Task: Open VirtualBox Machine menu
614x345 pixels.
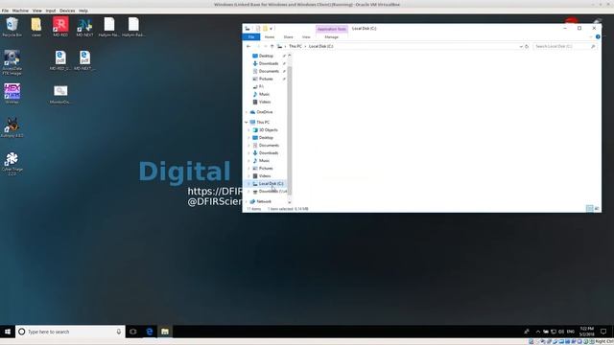Action: click(20, 11)
